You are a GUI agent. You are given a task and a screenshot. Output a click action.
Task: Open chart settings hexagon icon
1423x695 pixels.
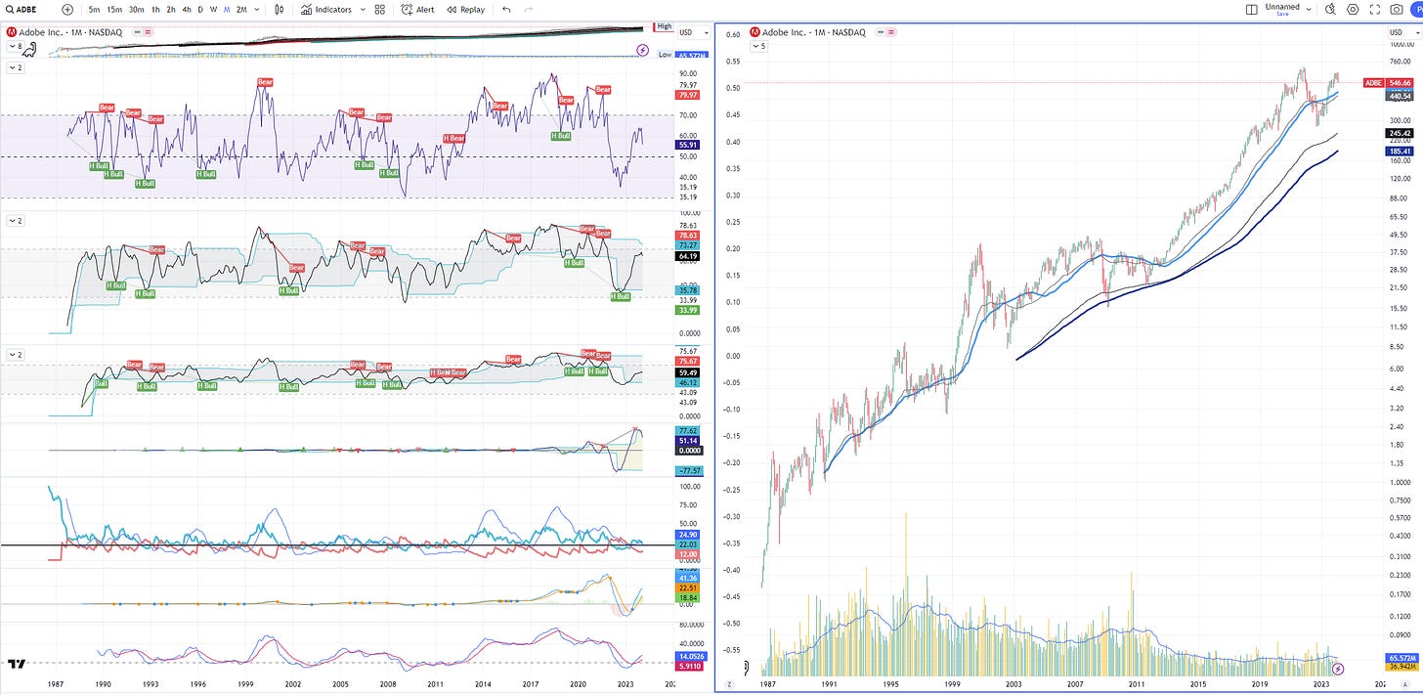[1353, 9]
